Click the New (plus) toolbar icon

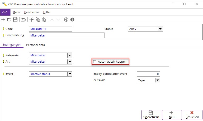[3, 20]
